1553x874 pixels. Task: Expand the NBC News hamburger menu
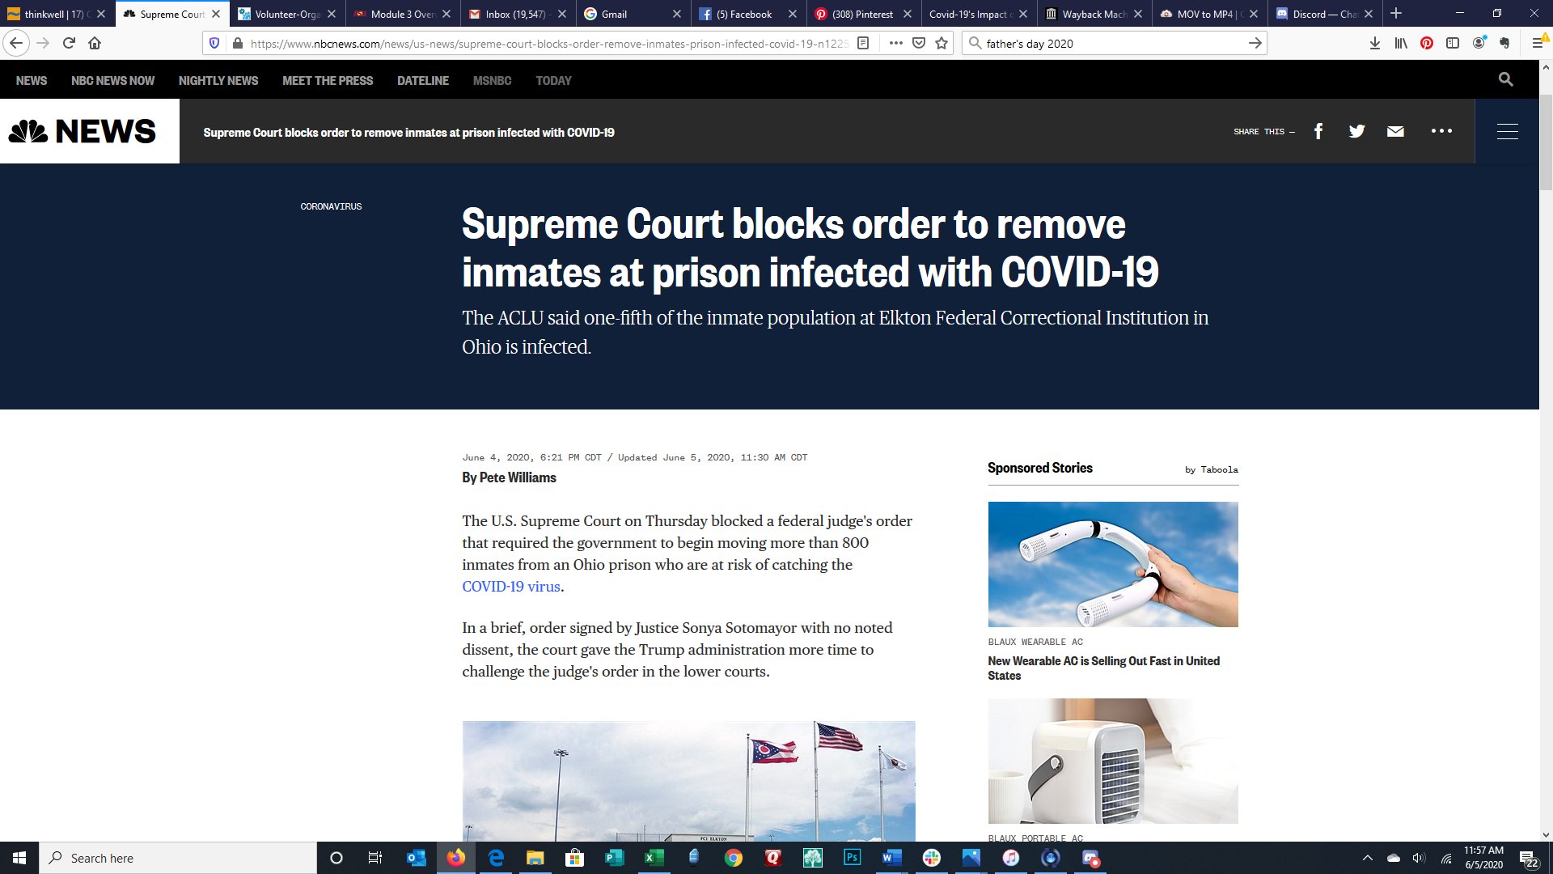pos(1507,131)
